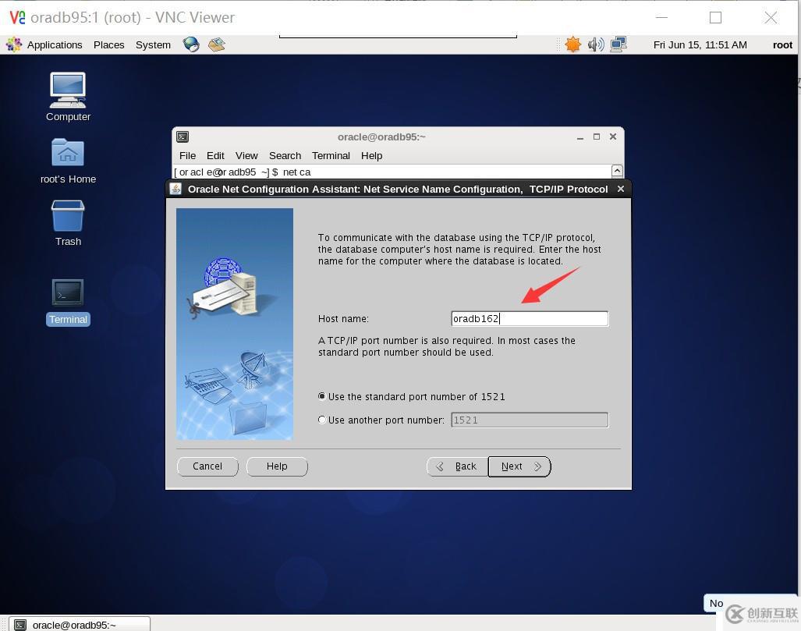Open root's Home folder icon

68,161
